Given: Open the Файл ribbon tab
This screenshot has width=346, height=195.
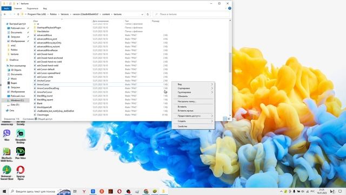Looking at the screenshot, I should (x=6, y=9).
